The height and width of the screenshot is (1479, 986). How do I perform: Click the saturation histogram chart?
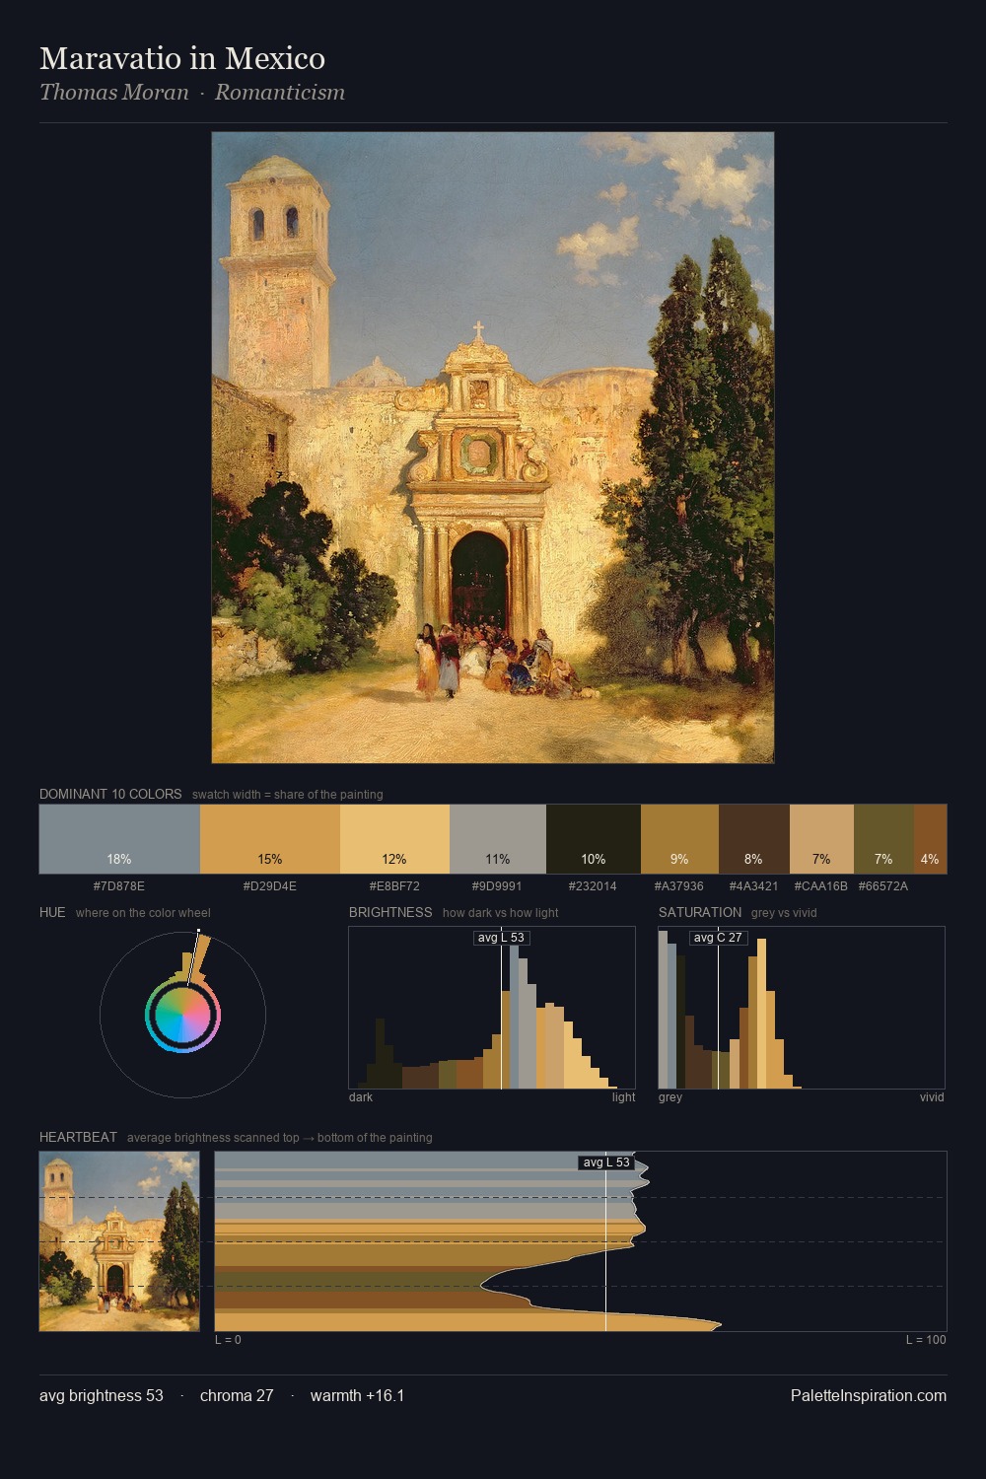click(x=802, y=1008)
